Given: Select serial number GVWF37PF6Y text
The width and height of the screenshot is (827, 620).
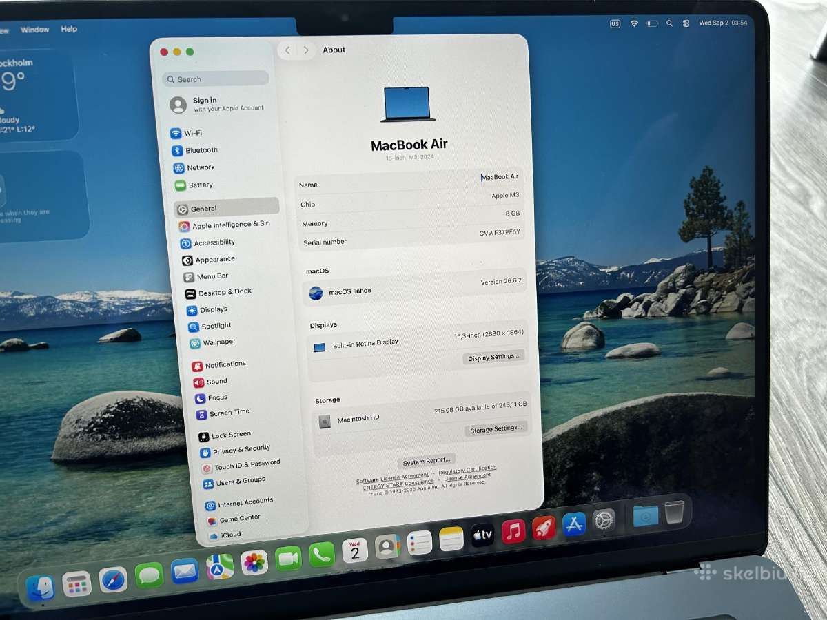Looking at the screenshot, I should [500, 233].
